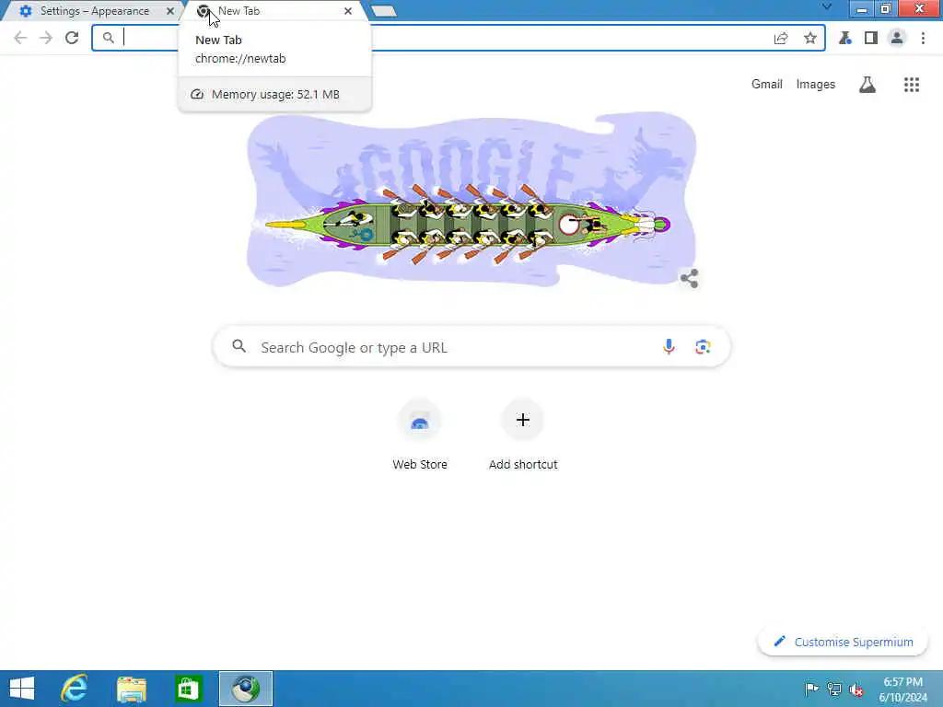Show the side panel
The image size is (943, 707).
point(871,38)
